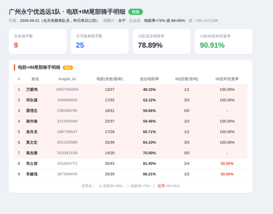
Task: Click the 59.46% rate in row 4
Action: point(149,121)
